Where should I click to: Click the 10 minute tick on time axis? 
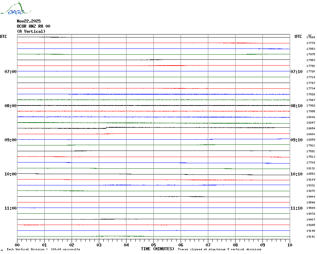pyautogui.click(x=289, y=245)
